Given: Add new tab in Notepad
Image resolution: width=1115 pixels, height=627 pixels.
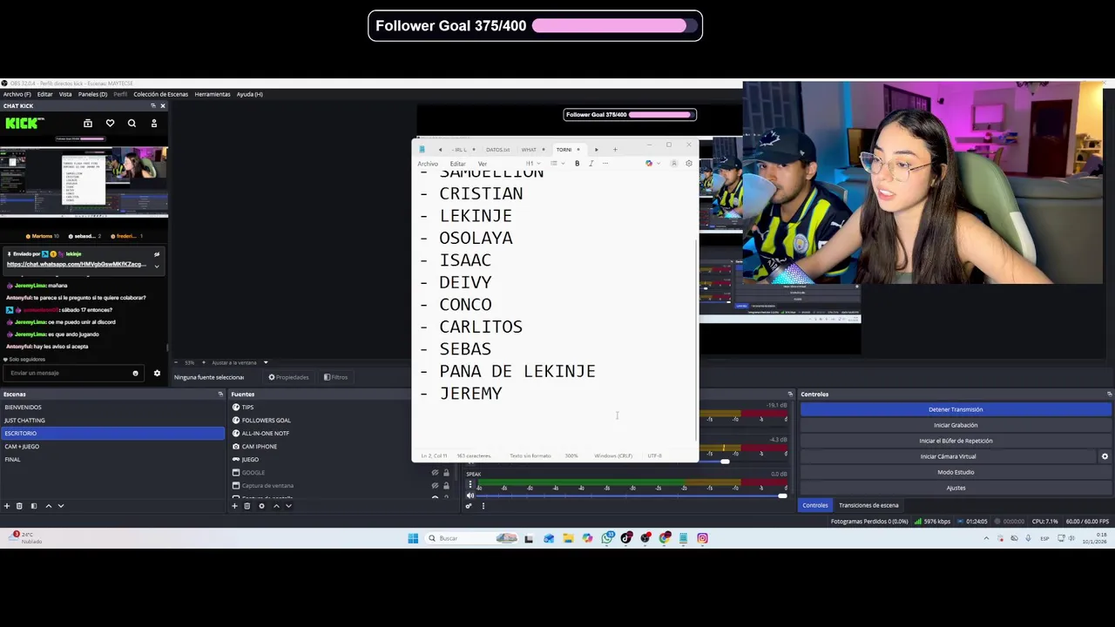Looking at the screenshot, I should click(615, 150).
